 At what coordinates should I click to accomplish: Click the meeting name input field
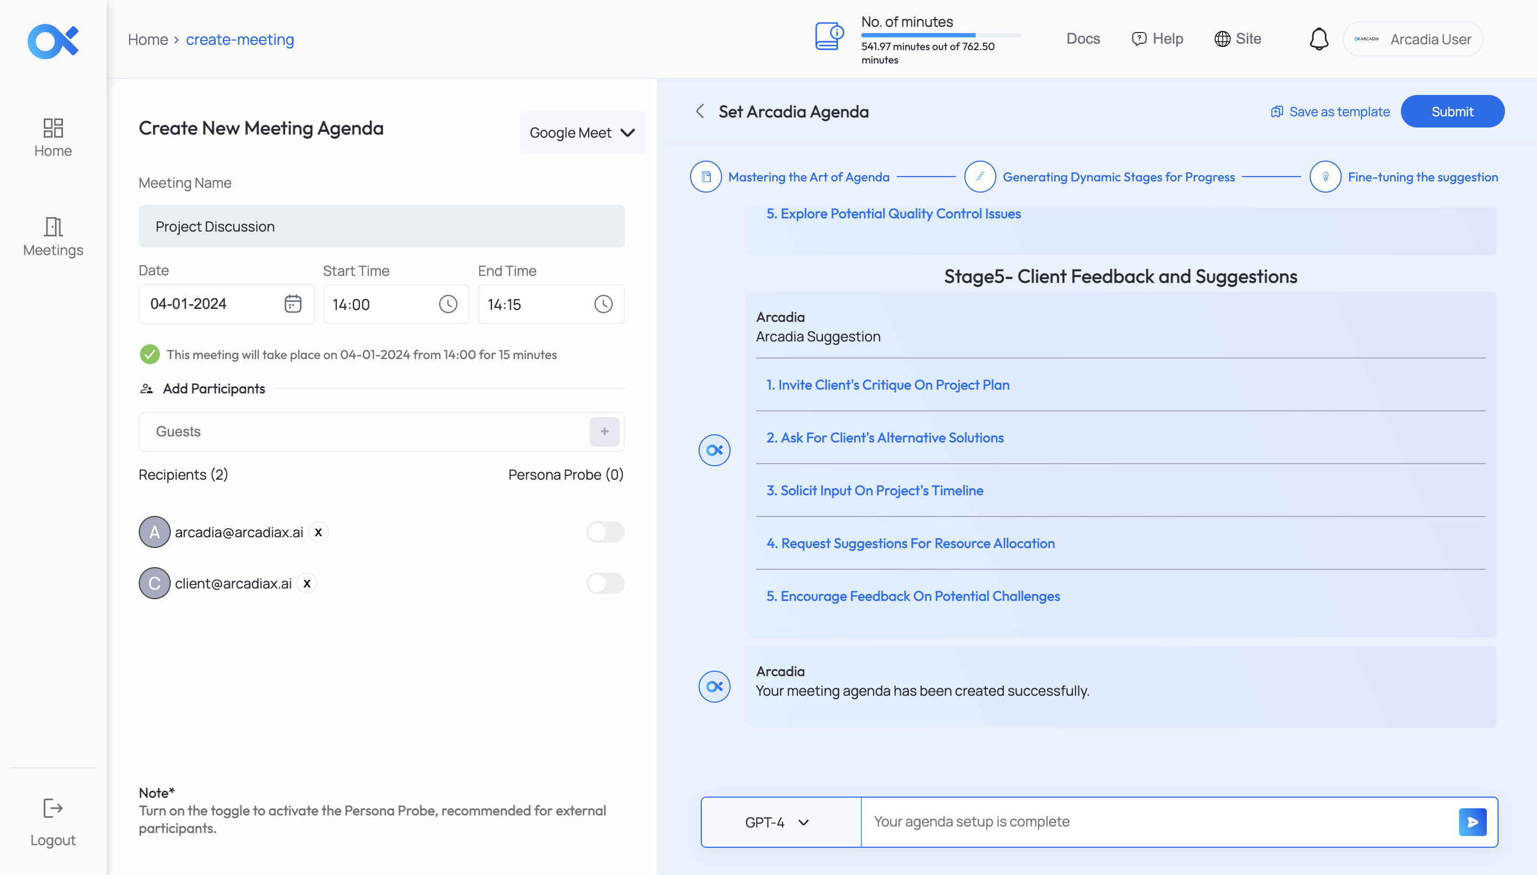(381, 226)
